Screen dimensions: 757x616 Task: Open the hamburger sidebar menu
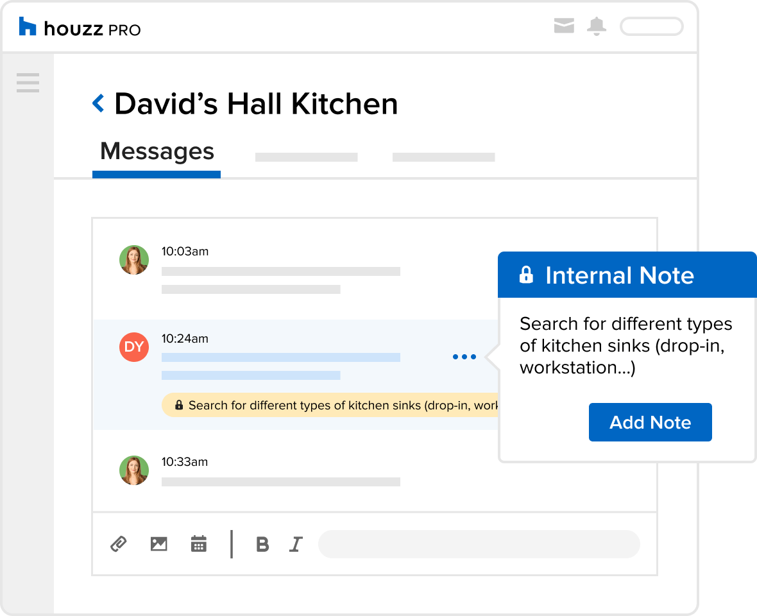click(28, 83)
